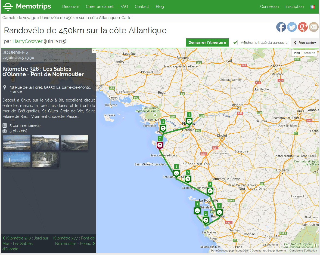
Task: Collapse the side panel with arrow
Action: 94,51
